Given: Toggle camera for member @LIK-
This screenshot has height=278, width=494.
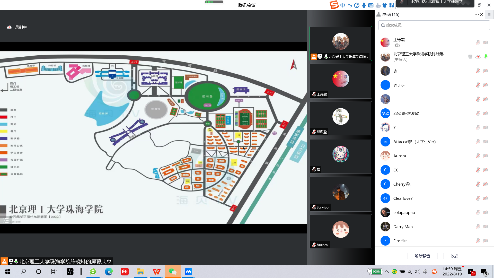Looking at the screenshot, I should [x=486, y=85].
